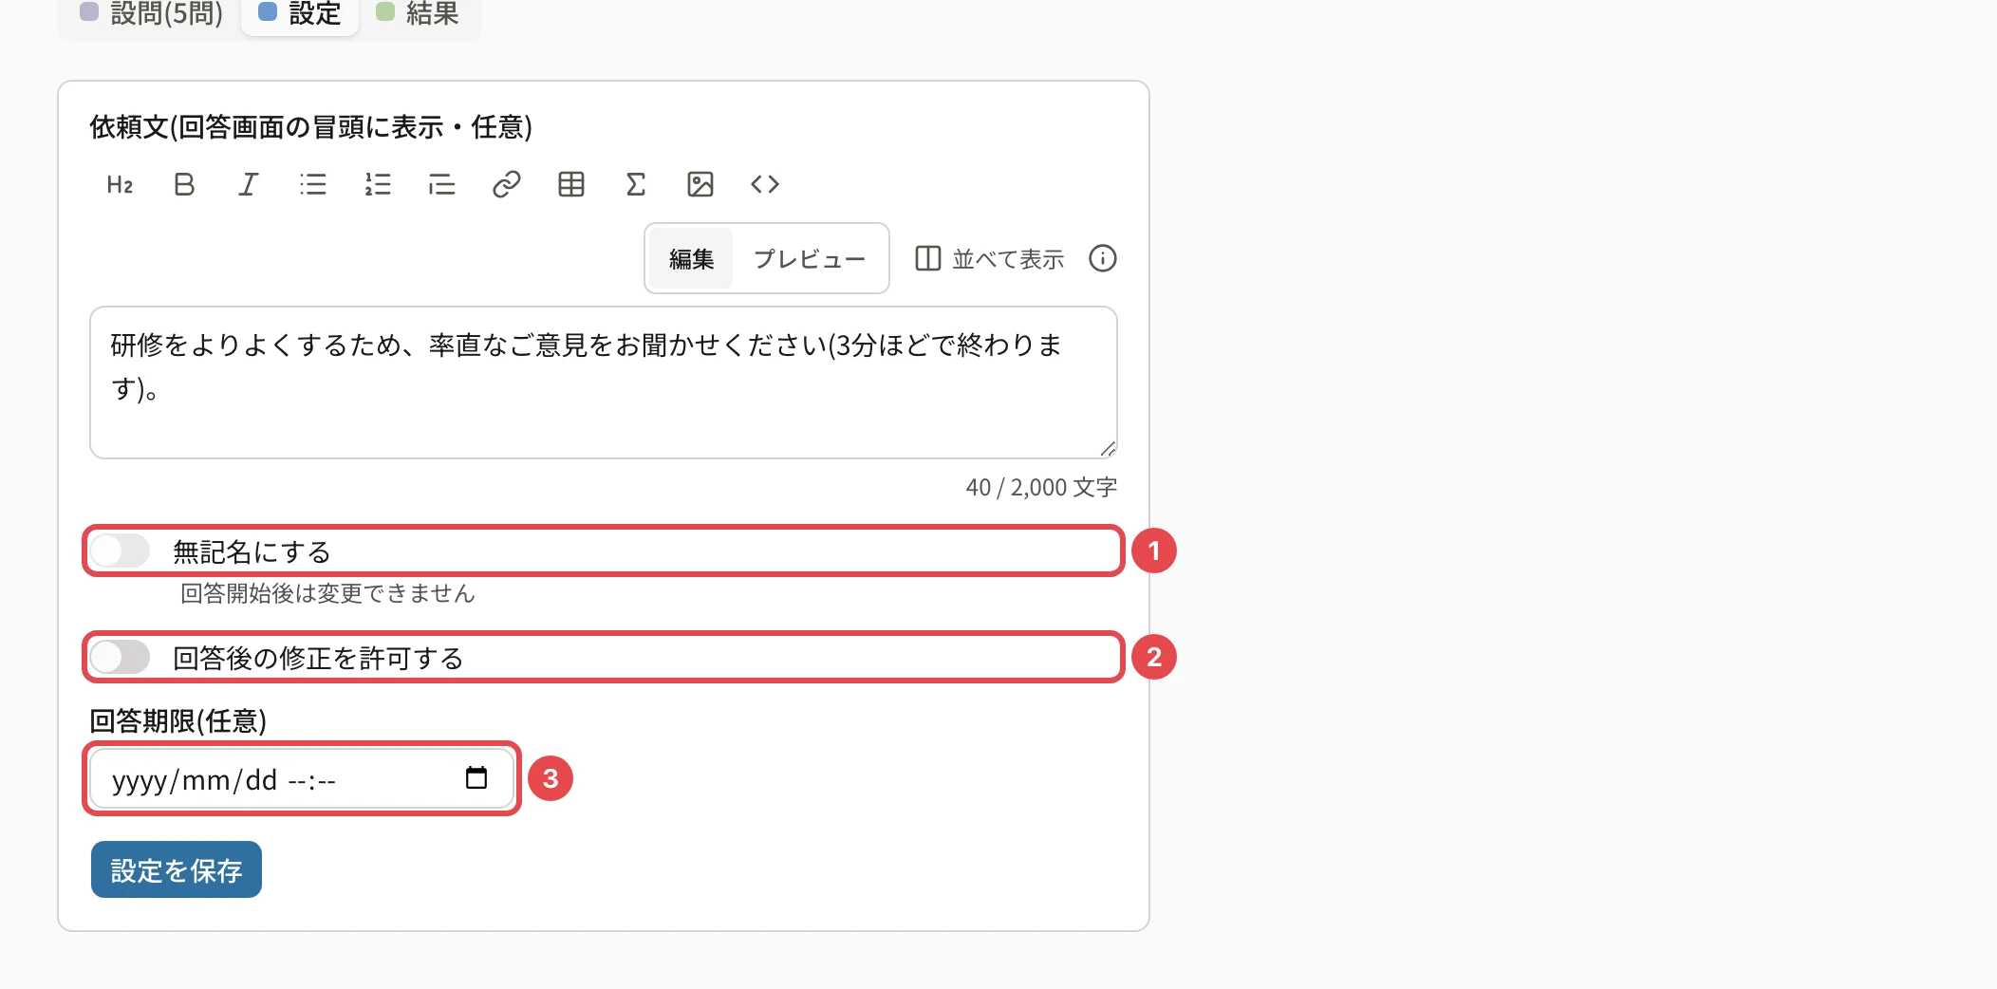This screenshot has height=989, width=1997.
Task: Insert a math formula (sigma icon)
Action: [636, 184]
